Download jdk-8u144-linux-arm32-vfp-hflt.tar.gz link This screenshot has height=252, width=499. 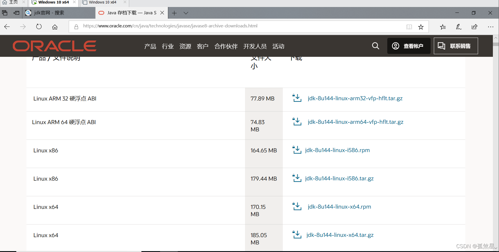pos(355,98)
